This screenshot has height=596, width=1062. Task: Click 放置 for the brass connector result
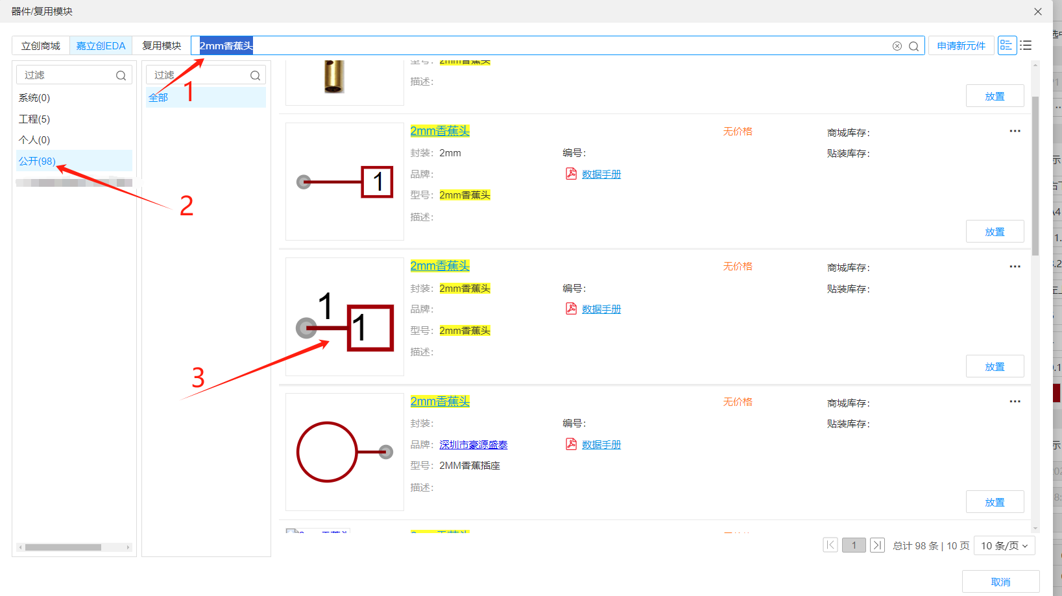click(995, 96)
